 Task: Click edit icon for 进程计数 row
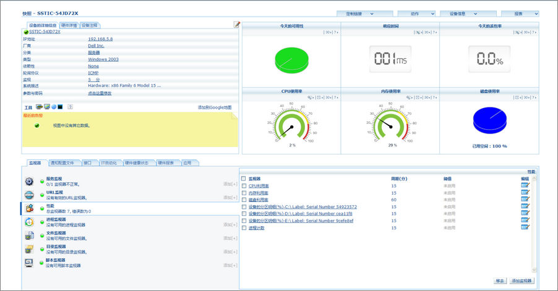pyautogui.click(x=525, y=228)
